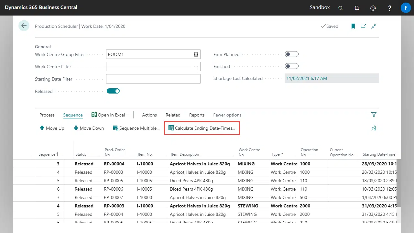The height and width of the screenshot is (233, 414).
Task: Turn off the Released switch
Action: (113, 91)
